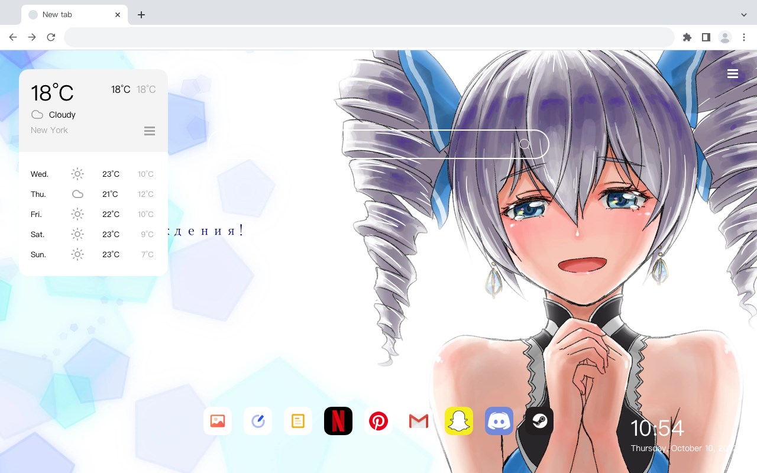Viewport: 757px width, 473px height.
Task: Focus the browser address bar
Action: click(369, 37)
